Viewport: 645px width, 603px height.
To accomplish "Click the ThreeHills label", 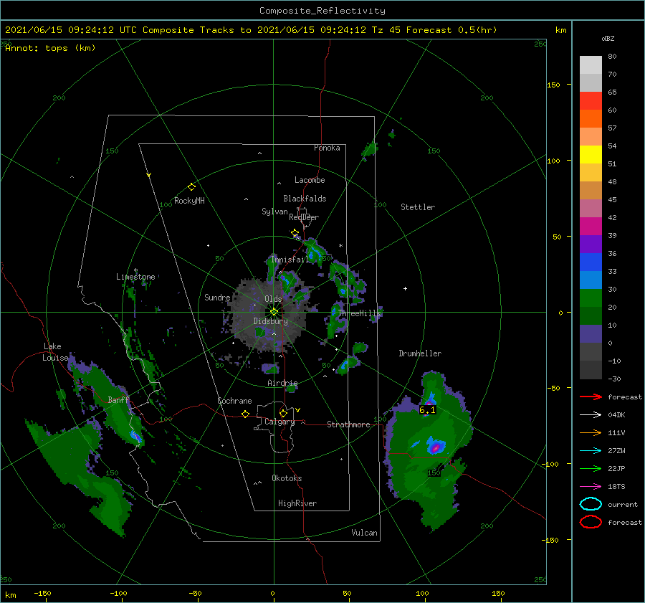I will click(360, 313).
